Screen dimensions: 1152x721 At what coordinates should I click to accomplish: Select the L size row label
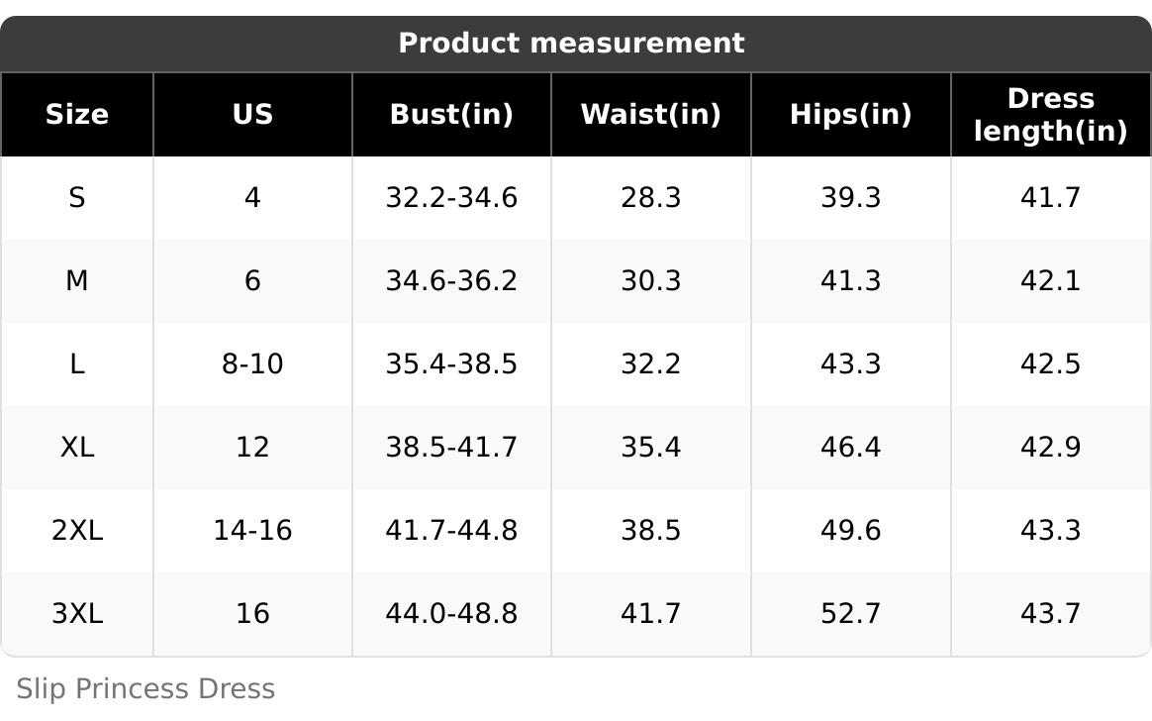coord(77,363)
